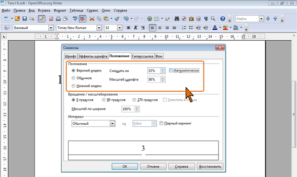This screenshot has height=177, width=297.
Task: Select the Нижний индекс radio button
Action: (73, 86)
